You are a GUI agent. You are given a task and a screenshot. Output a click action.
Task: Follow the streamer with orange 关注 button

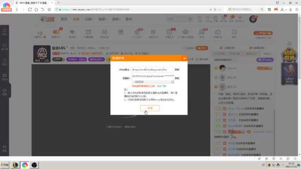[x=202, y=48]
